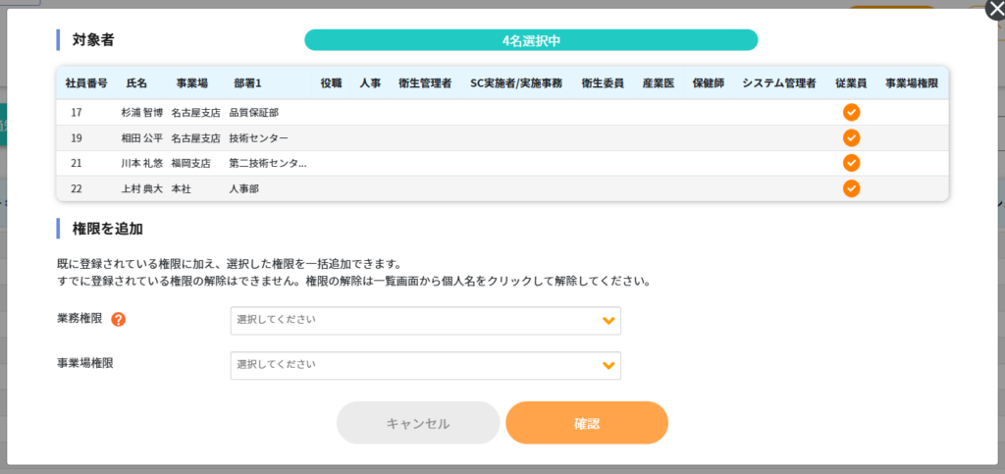Click employee checkmark icon for 川本 礼悠
This screenshot has height=474, width=1005.
[x=851, y=163]
